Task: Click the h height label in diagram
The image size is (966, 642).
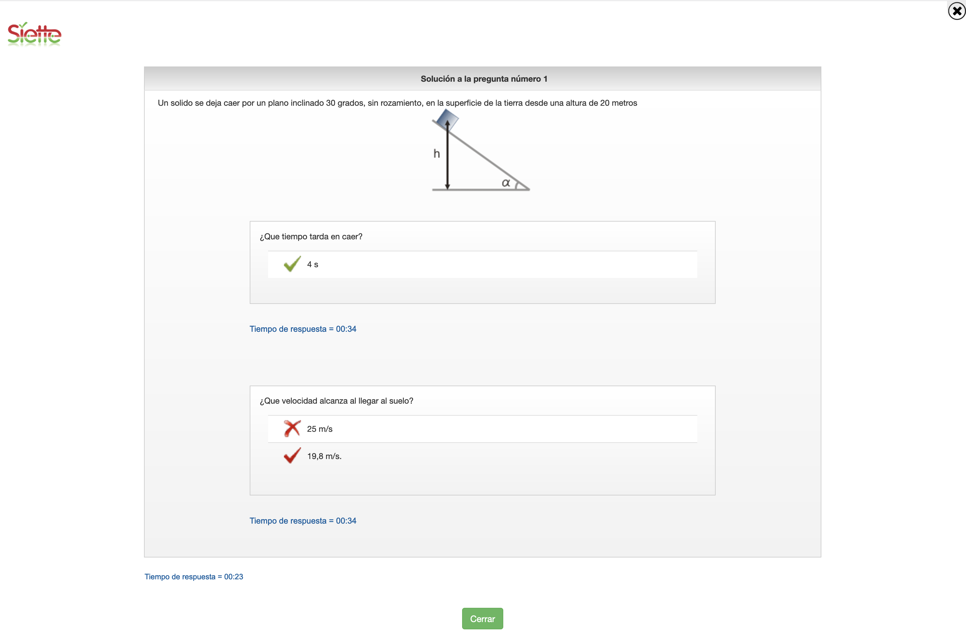Action: (437, 154)
